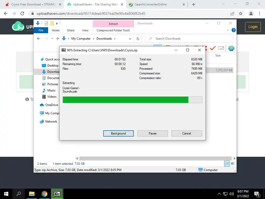Open Videos in navigation pane
The image size is (265, 199).
pyautogui.click(x=49, y=97)
